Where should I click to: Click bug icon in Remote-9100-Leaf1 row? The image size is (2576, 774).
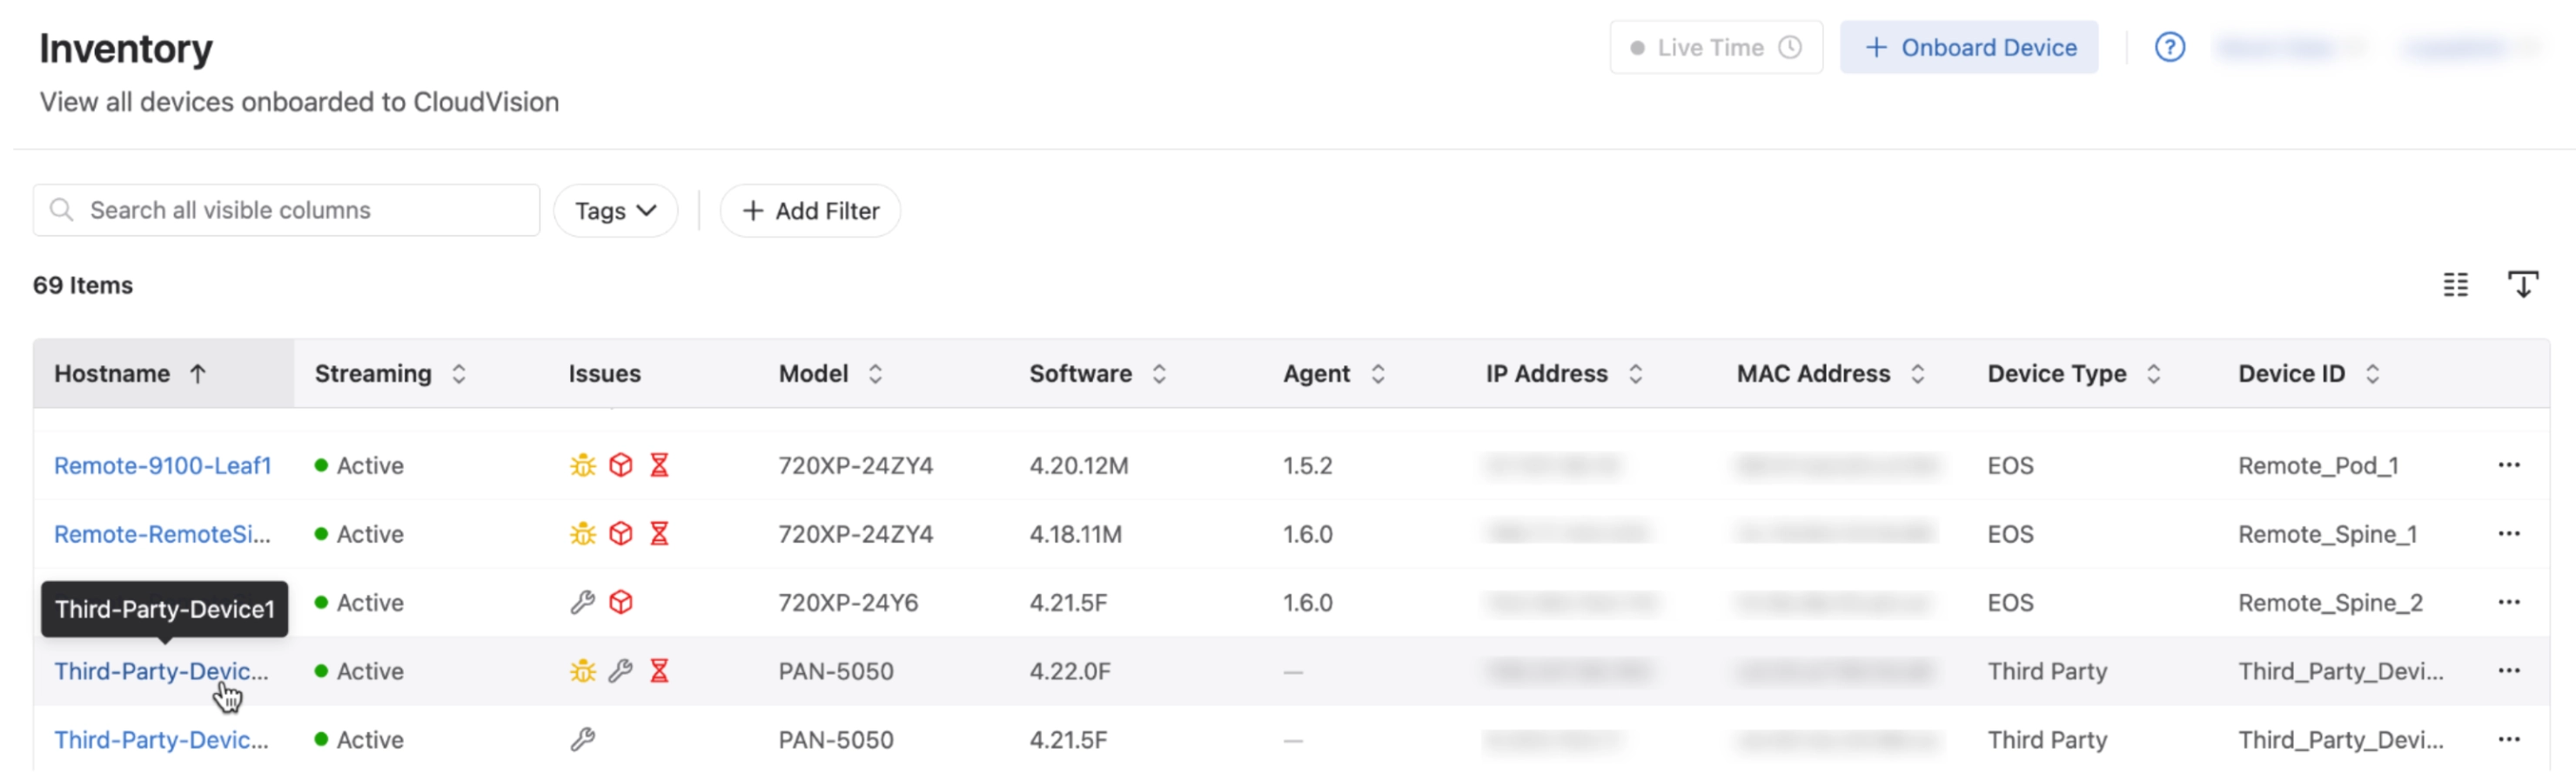coord(582,465)
